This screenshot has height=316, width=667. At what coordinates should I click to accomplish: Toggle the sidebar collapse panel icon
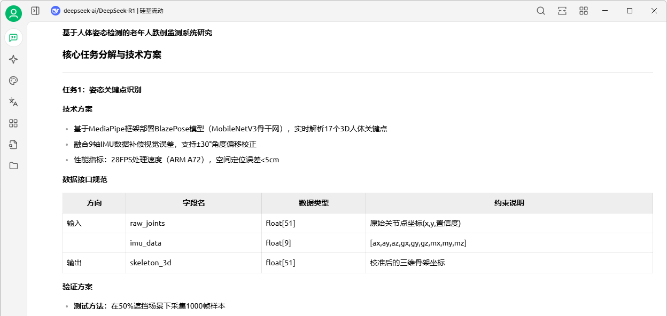tap(35, 11)
